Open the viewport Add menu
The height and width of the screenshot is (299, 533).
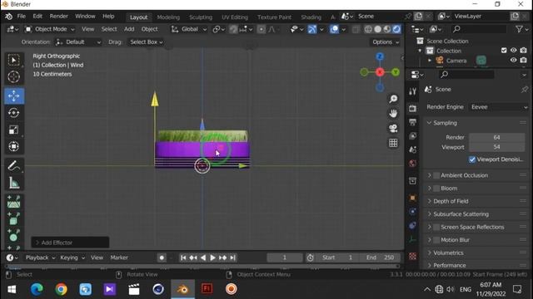(x=129, y=29)
